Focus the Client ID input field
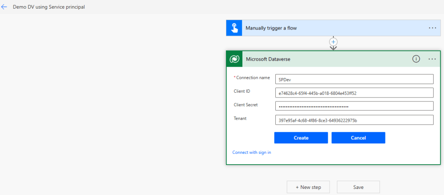 click(354, 93)
